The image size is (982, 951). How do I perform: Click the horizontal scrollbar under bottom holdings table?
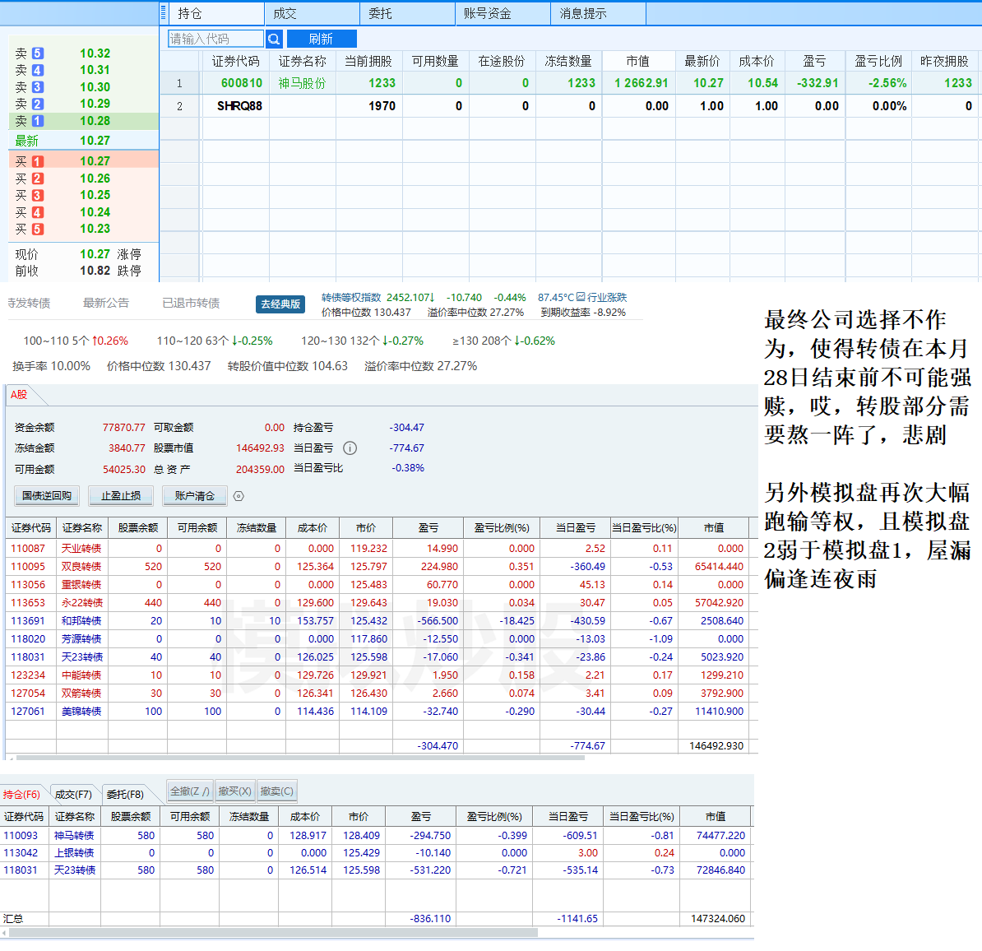click(271, 933)
